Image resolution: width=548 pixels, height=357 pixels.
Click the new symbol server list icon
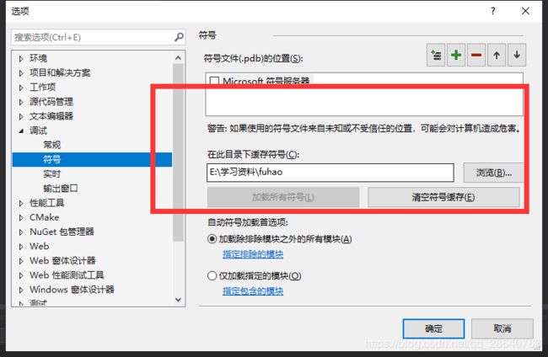pos(436,55)
